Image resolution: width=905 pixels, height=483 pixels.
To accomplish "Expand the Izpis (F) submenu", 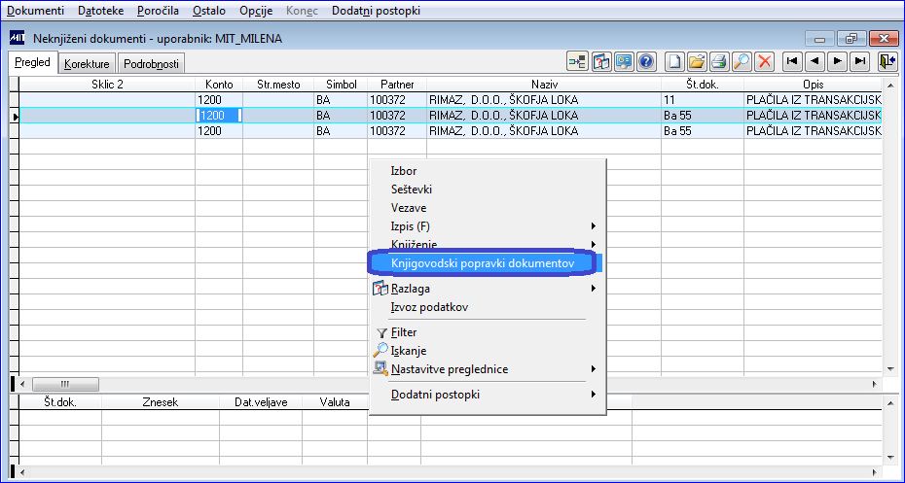I will [486, 225].
